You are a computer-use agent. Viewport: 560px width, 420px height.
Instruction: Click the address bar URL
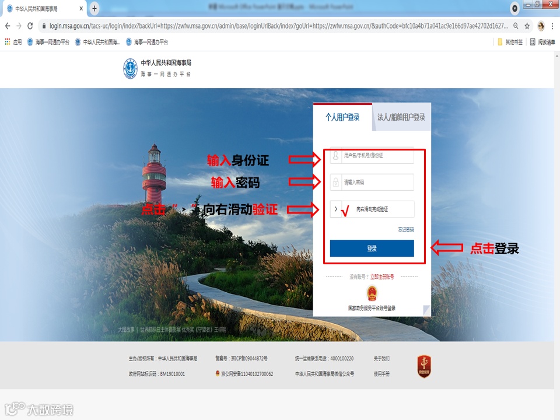(x=278, y=26)
